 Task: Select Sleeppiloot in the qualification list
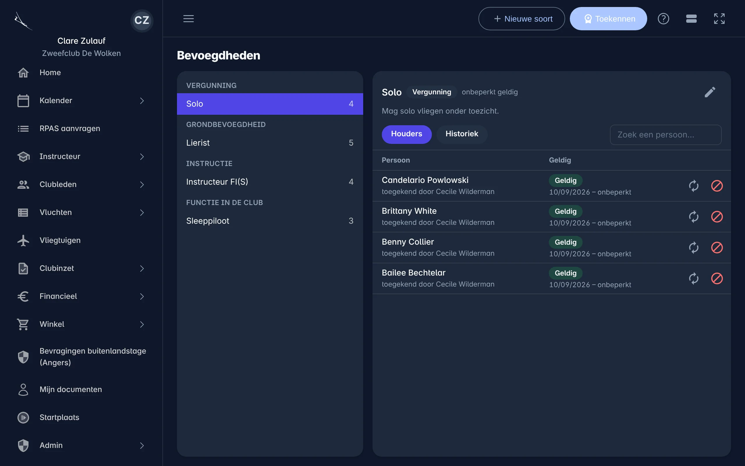pyautogui.click(x=270, y=221)
